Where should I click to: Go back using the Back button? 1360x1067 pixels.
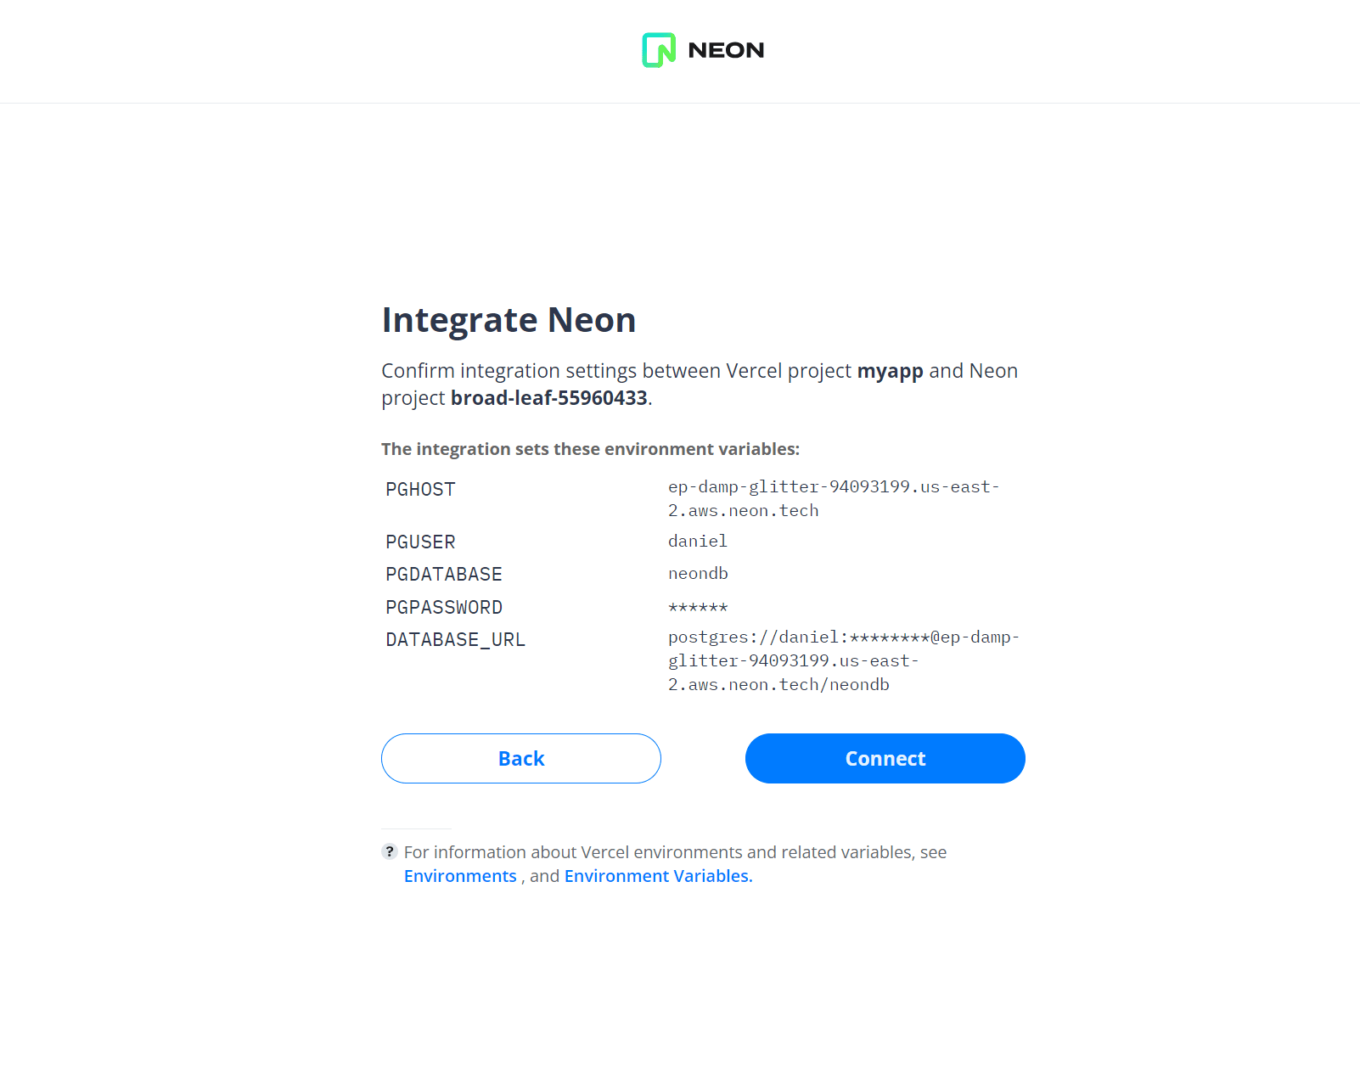click(521, 758)
